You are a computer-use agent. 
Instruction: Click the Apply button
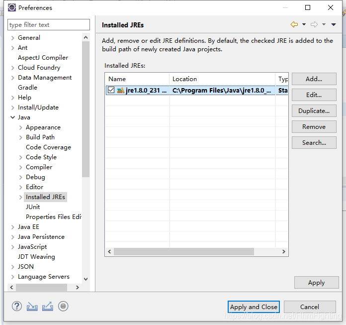(317, 282)
